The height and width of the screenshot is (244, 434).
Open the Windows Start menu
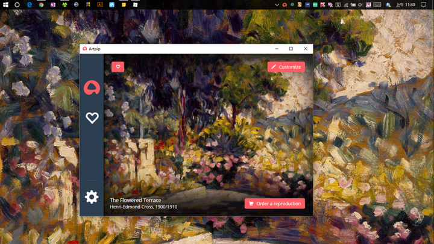pos(5,5)
